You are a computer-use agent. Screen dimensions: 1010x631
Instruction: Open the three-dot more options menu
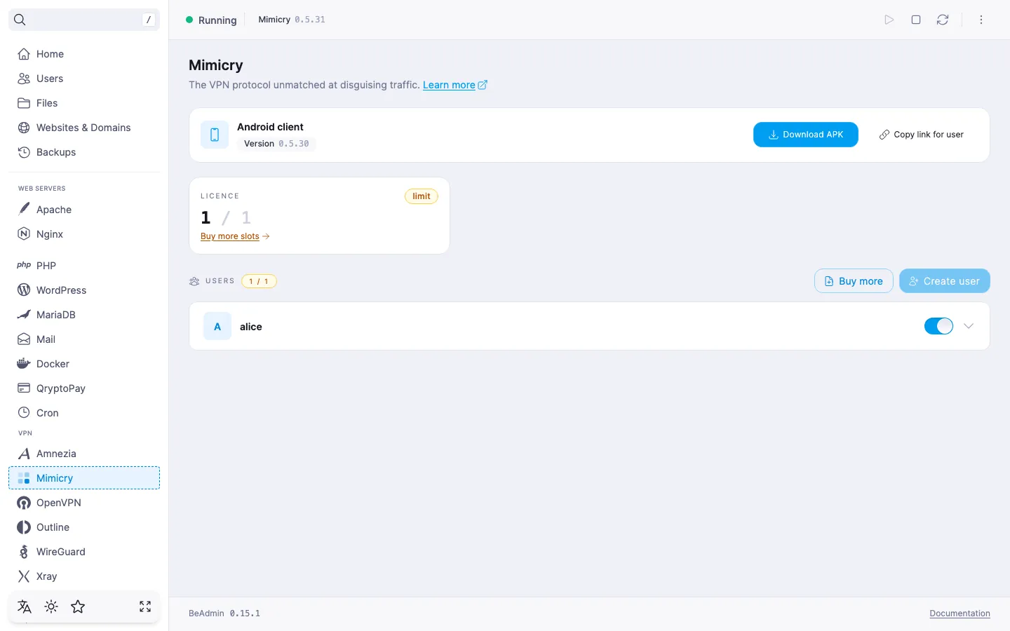981,20
